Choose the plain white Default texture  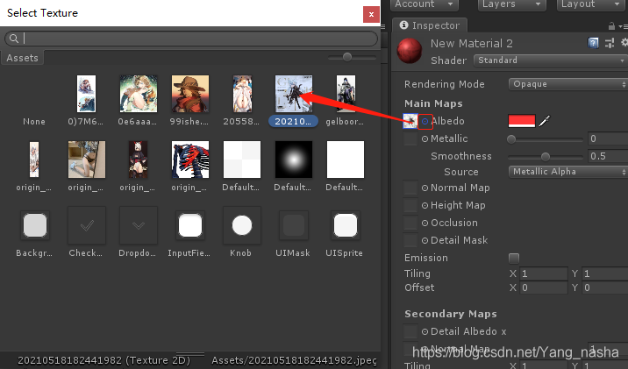(x=346, y=160)
